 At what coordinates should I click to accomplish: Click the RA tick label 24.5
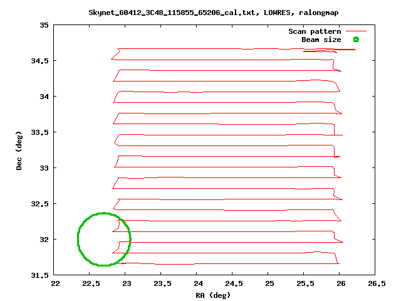pos(234,283)
